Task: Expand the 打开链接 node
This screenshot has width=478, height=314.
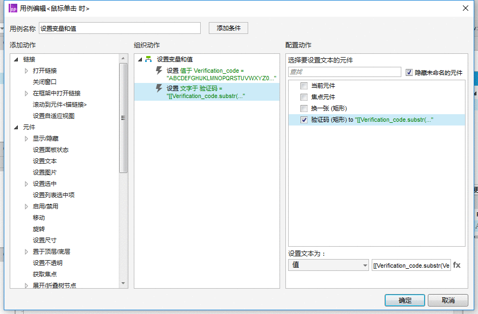Action: [x=26, y=71]
